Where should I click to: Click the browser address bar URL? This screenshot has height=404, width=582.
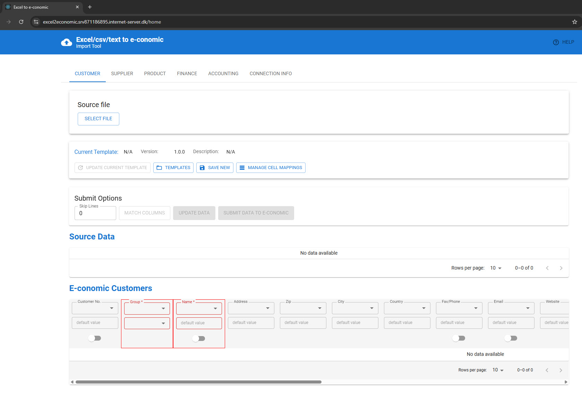pyautogui.click(x=102, y=22)
